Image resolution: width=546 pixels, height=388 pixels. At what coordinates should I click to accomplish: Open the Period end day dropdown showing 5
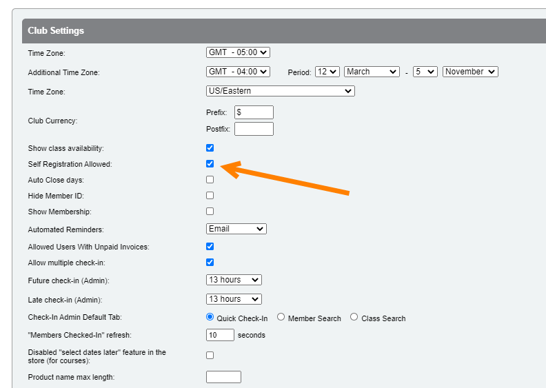pos(425,72)
